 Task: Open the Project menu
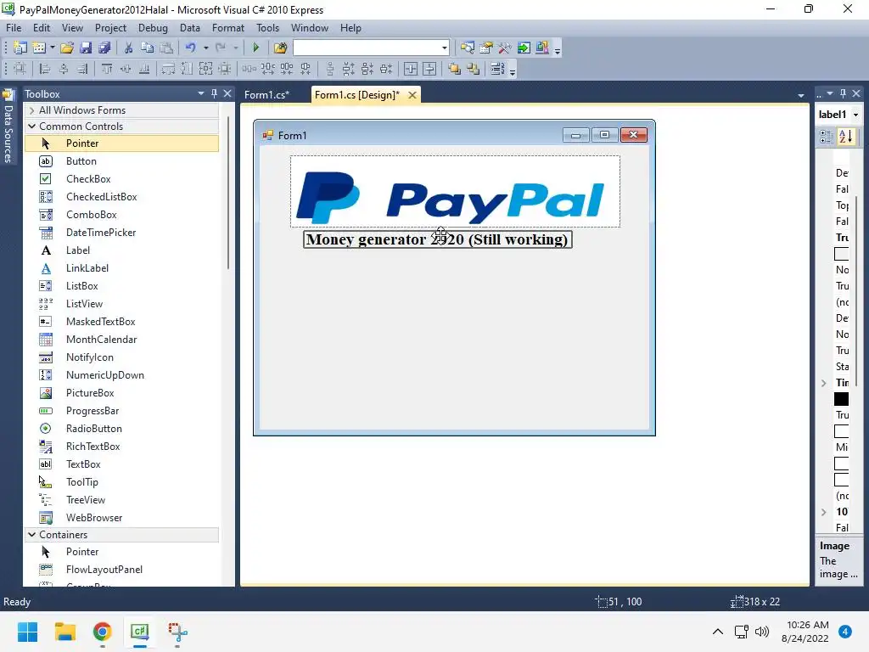coord(110,28)
